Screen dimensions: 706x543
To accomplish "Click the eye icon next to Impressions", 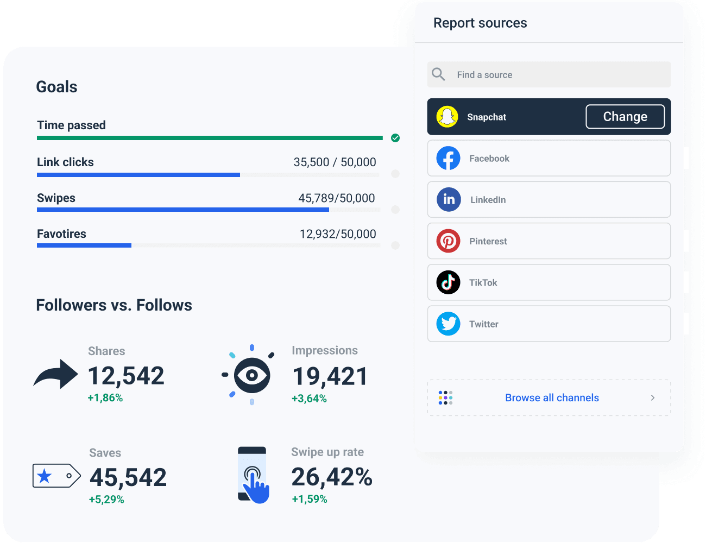I will click(251, 375).
